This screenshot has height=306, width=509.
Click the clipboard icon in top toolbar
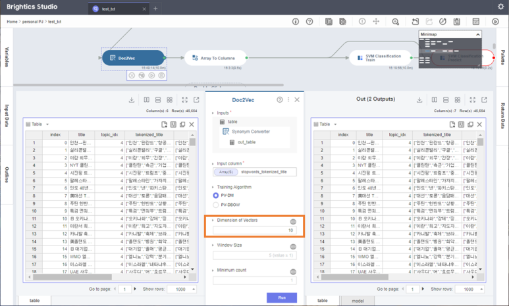pos(457,22)
